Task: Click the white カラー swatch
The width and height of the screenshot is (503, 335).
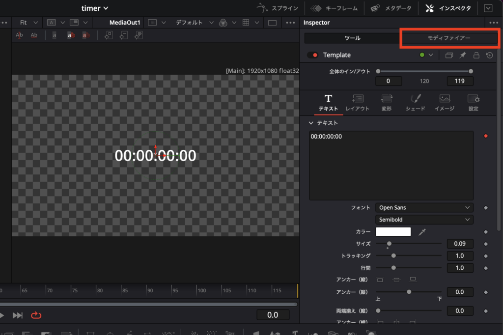Action: coord(393,232)
